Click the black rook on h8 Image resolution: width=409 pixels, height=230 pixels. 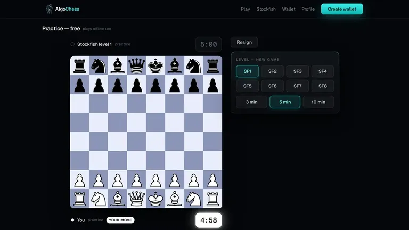(x=212, y=65)
